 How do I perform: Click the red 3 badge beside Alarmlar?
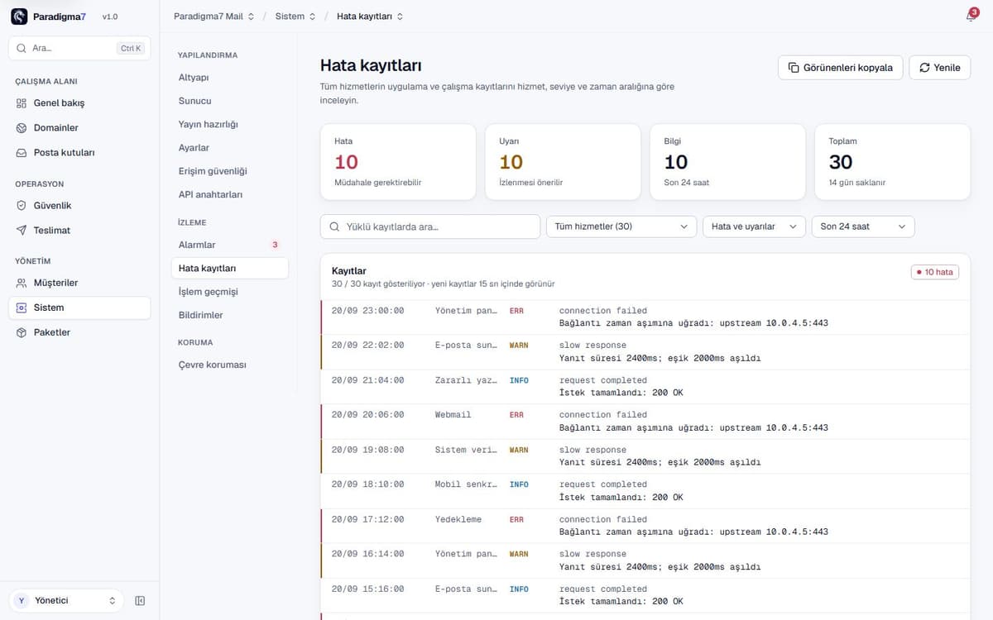click(x=275, y=245)
